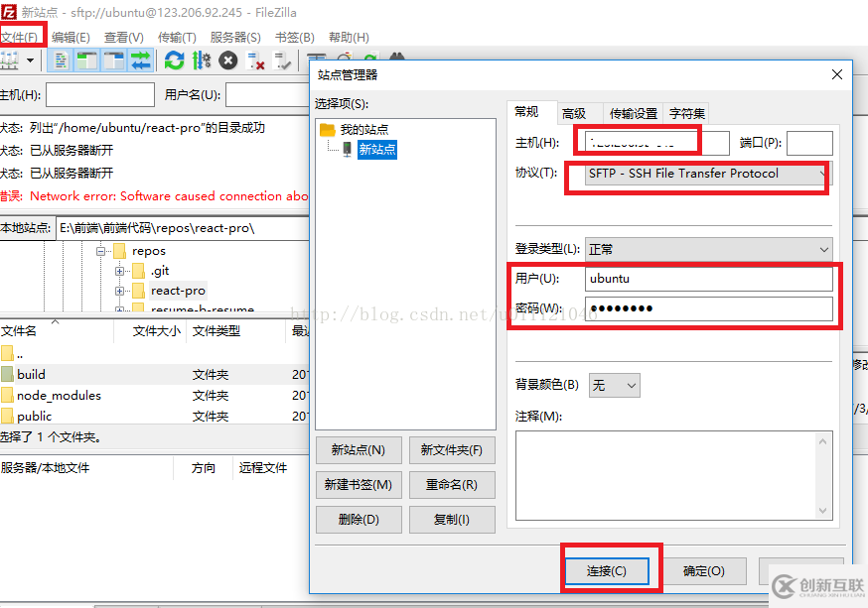Viewport: 868px width, 608px height.
Task: Select the node_modules folder row
Action: [155, 395]
